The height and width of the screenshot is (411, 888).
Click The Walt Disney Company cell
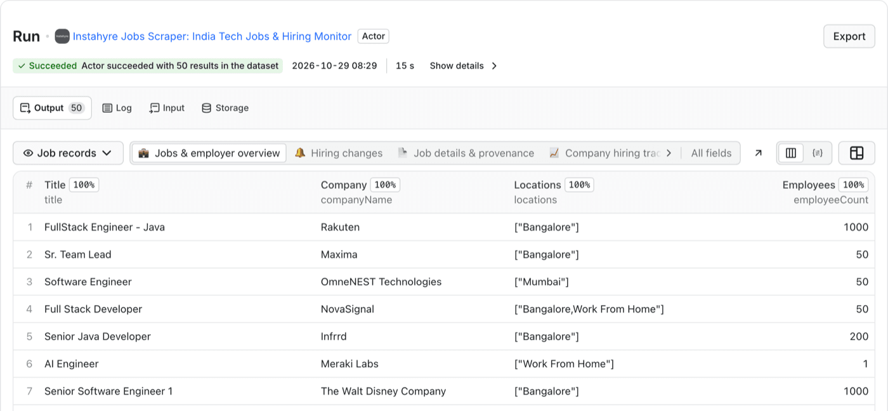point(383,391)
